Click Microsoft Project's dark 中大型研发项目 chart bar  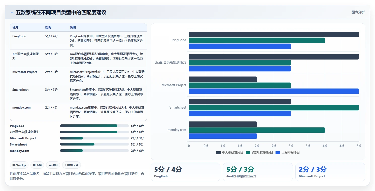click(x=223, y=79)
